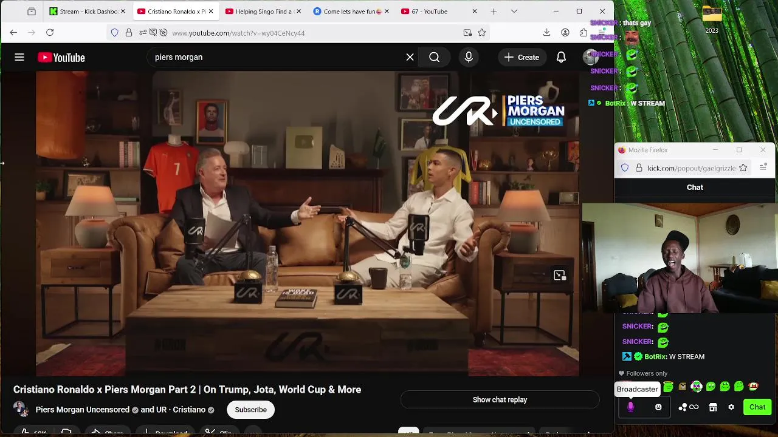778x437 pixels.
Task: Open the popout window's shield icon
Action: [x=625, y=168]
